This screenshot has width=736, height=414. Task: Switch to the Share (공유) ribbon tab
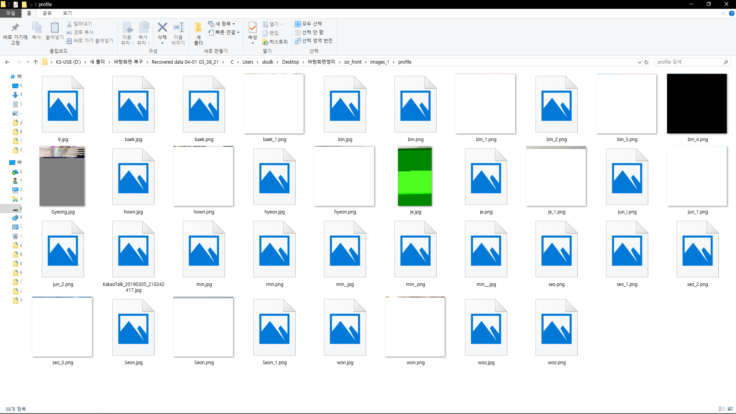(x=47, y=13)
